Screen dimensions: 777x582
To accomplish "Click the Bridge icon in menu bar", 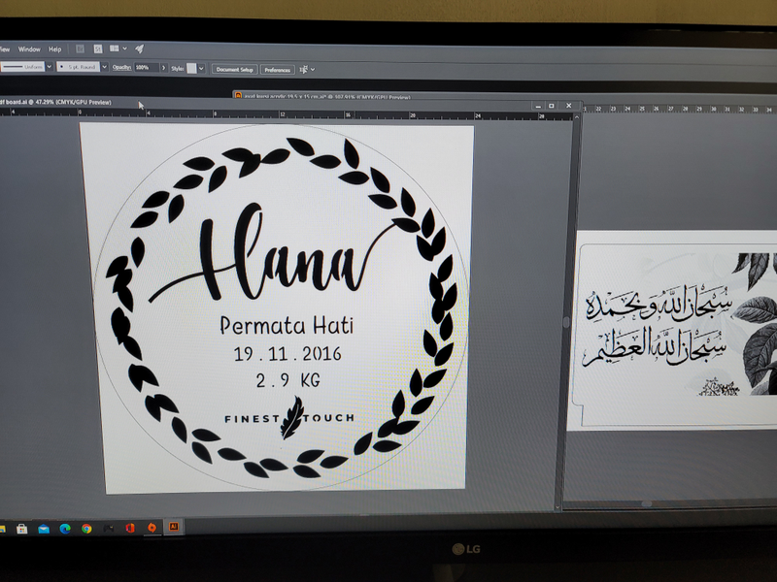I will point(80,48).
